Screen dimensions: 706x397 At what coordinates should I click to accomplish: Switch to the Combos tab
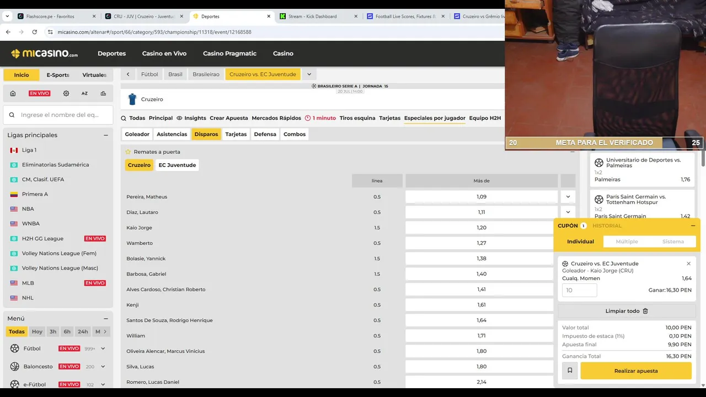coord(295,134)
